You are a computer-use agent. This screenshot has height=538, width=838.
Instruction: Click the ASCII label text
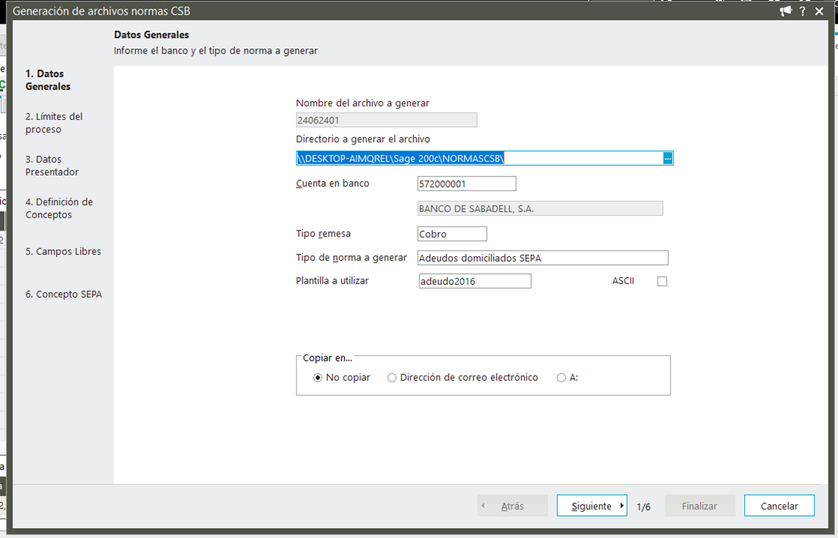623,281
